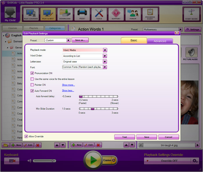Open the Tools toolbar icon
The image size is (203, 172).
tap(99, 14)
